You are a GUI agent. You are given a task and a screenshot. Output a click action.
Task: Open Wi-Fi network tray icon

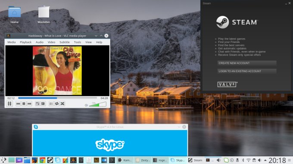pyautogui.click(x=249, y=160)
